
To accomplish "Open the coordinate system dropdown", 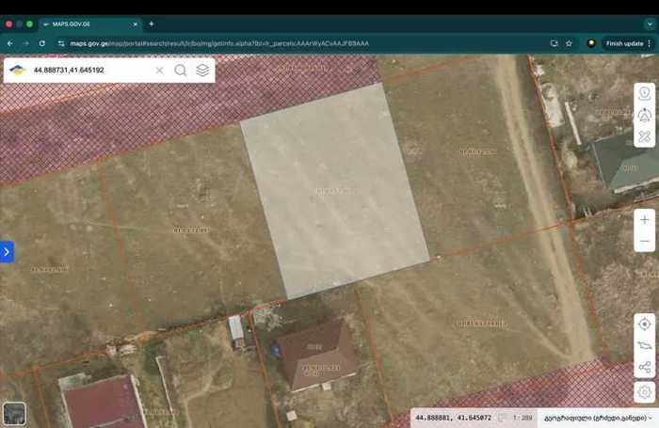I will (599, 417).
